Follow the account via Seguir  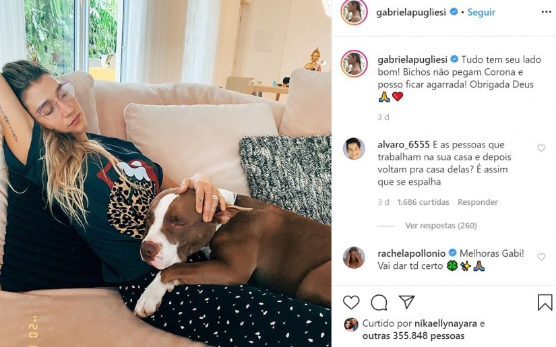(x=481, y=12)
